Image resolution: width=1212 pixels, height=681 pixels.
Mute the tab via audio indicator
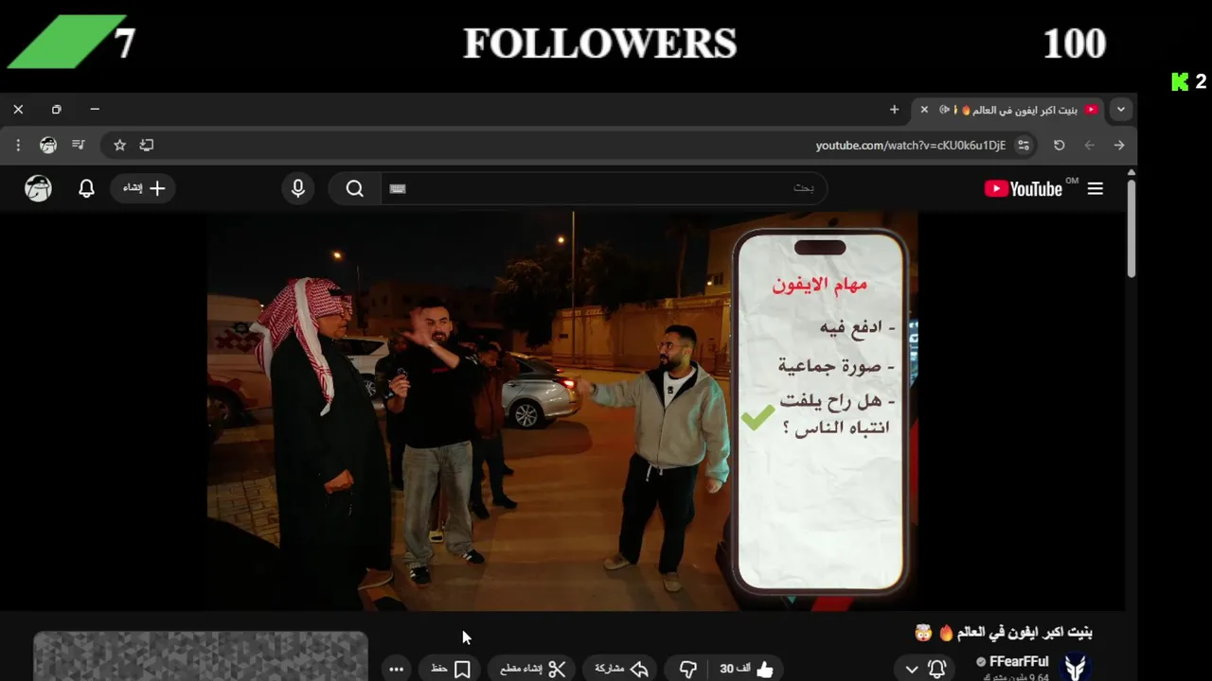pos(944,110)
